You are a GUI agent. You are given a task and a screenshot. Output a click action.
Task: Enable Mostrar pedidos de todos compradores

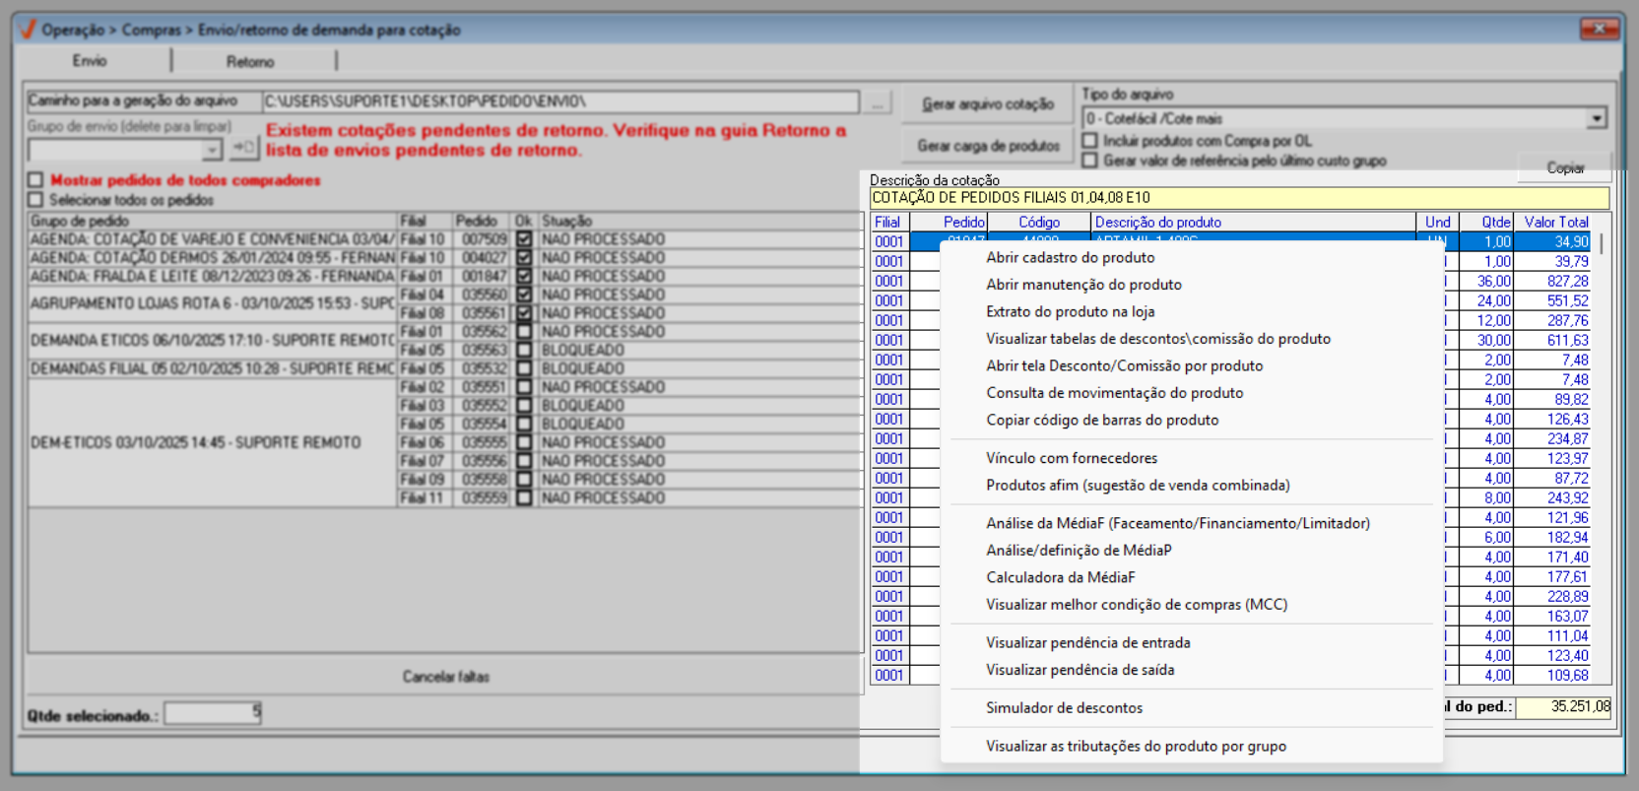point(36,180)
